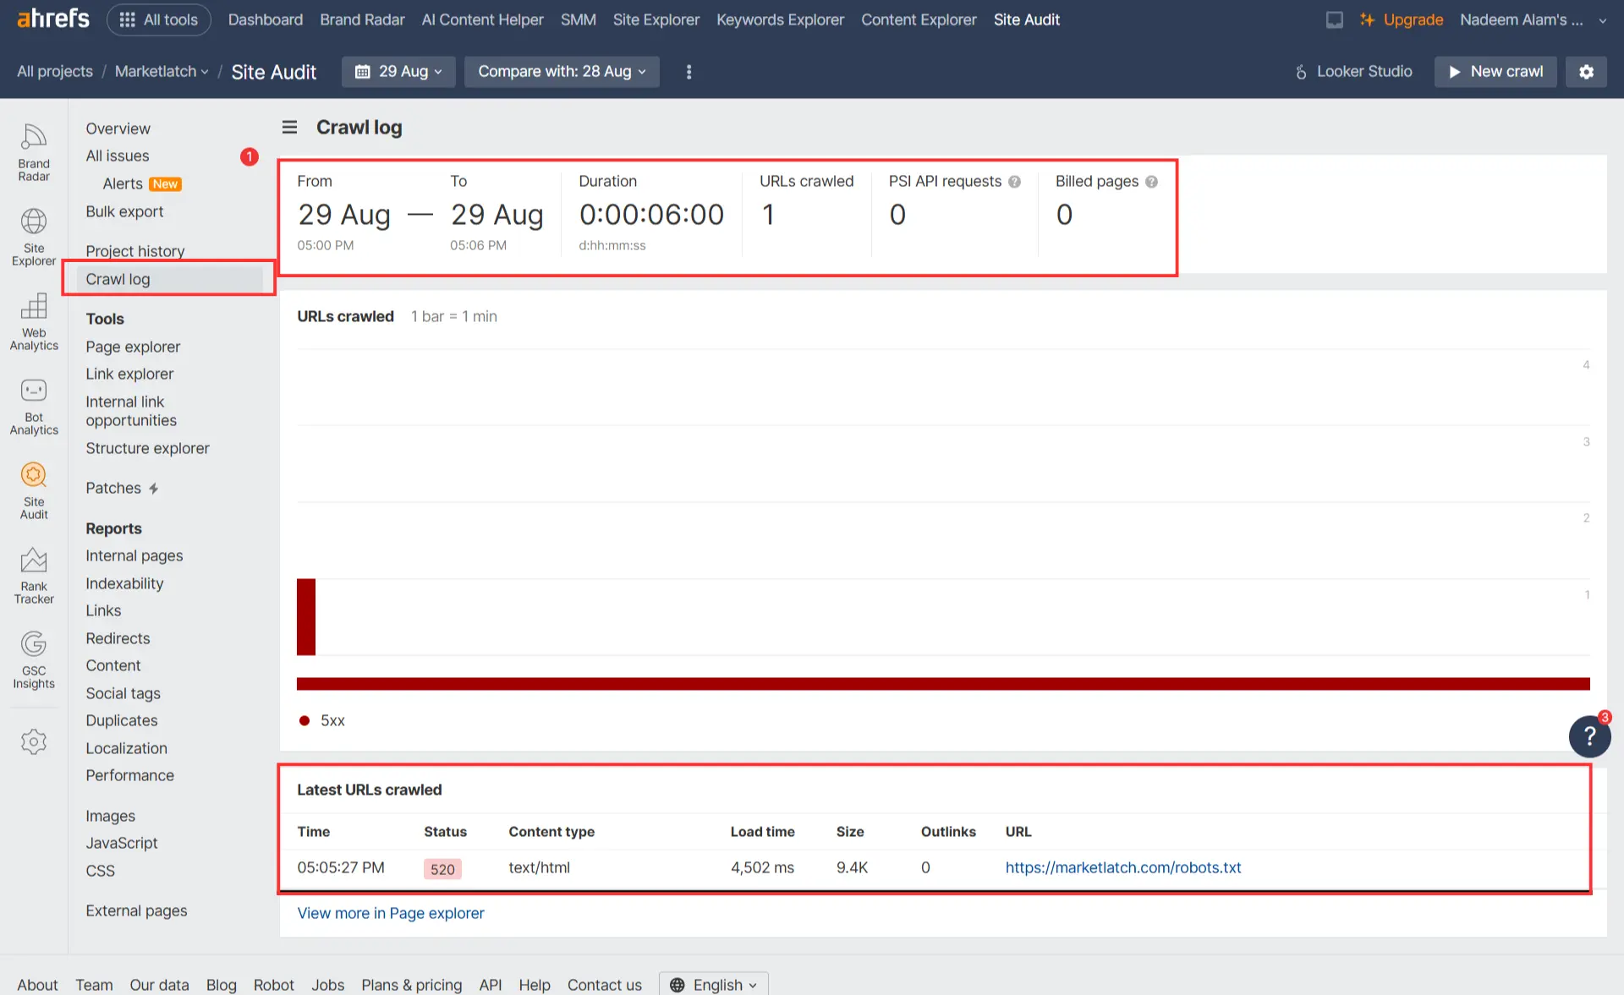The height and width of the screenshot is (995, 1624).
Task: Open View more in Page explorer link
Action: tap(391, 913)
